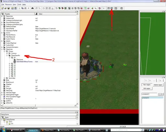Open the Resource menu
Image resolution: width=166 pixels, height=132 pixels.
8,5
